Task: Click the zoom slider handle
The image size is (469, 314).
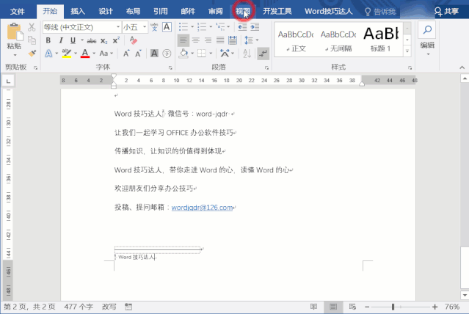Action: [393, 307]
